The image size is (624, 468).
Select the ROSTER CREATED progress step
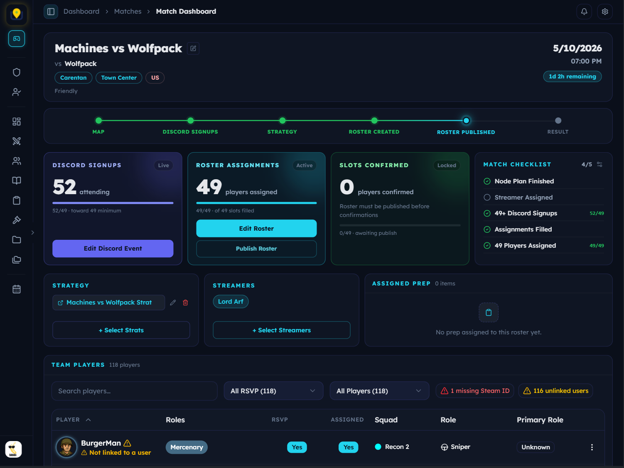(x=374, y=125)
